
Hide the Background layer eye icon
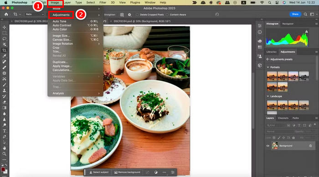coord(268,146)
